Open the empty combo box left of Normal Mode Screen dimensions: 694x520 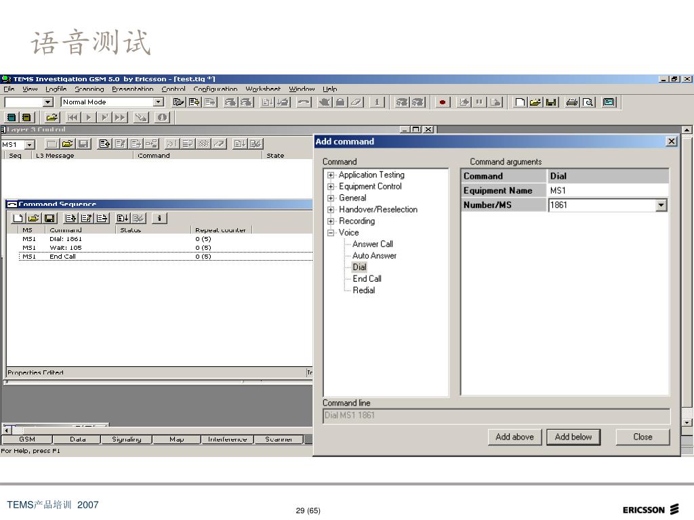pos(48,102)
